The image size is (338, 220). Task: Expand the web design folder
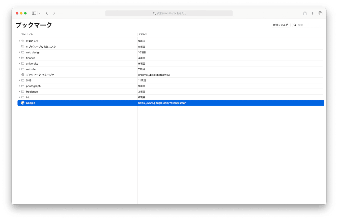click(19, 52)
